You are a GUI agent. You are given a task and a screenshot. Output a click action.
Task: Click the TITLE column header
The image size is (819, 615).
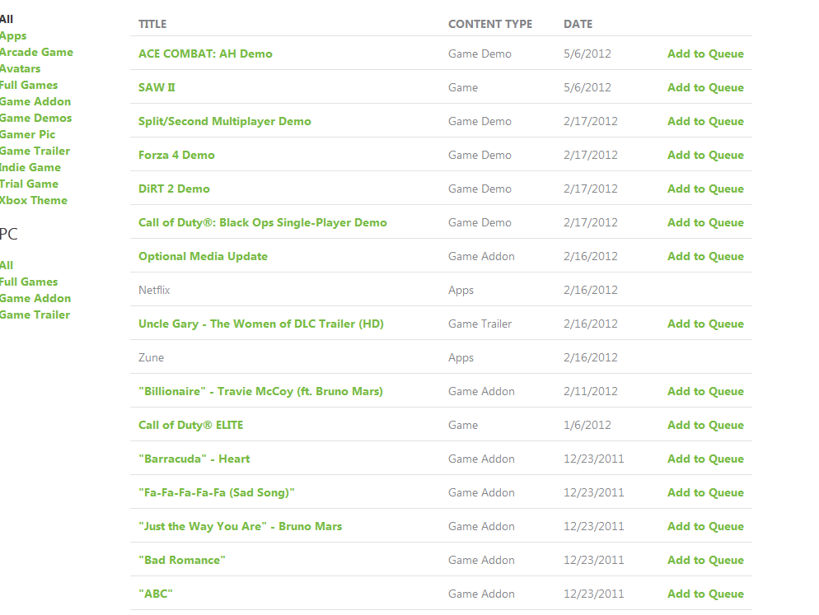(152, 24)
